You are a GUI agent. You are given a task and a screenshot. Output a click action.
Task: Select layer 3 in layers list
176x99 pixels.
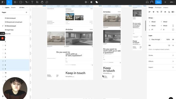[x=15, y=45]
